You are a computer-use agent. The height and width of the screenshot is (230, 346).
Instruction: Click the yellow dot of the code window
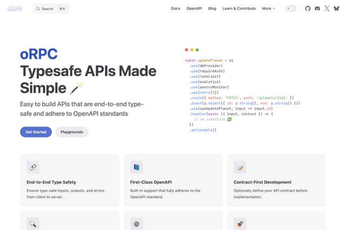point(192,50)
